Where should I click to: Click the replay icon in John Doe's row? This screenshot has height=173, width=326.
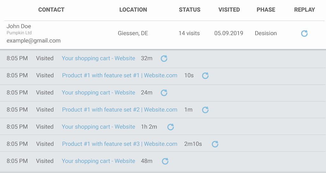(304, 33)
